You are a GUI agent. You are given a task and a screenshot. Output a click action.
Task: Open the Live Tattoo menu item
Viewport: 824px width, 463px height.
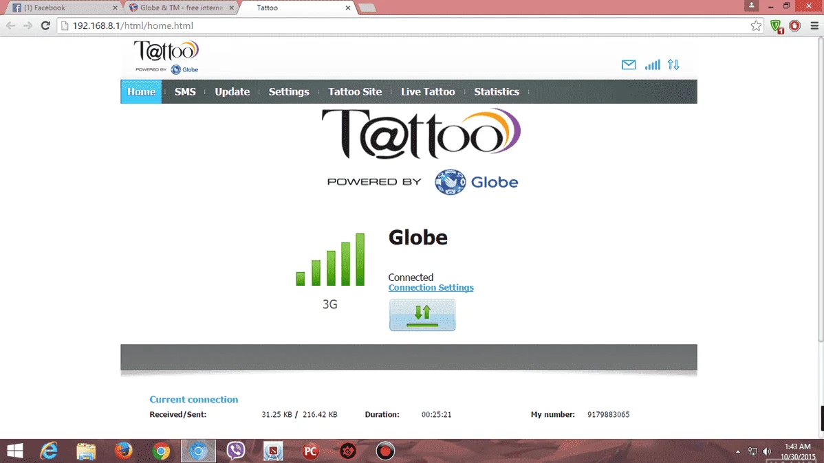428,92
